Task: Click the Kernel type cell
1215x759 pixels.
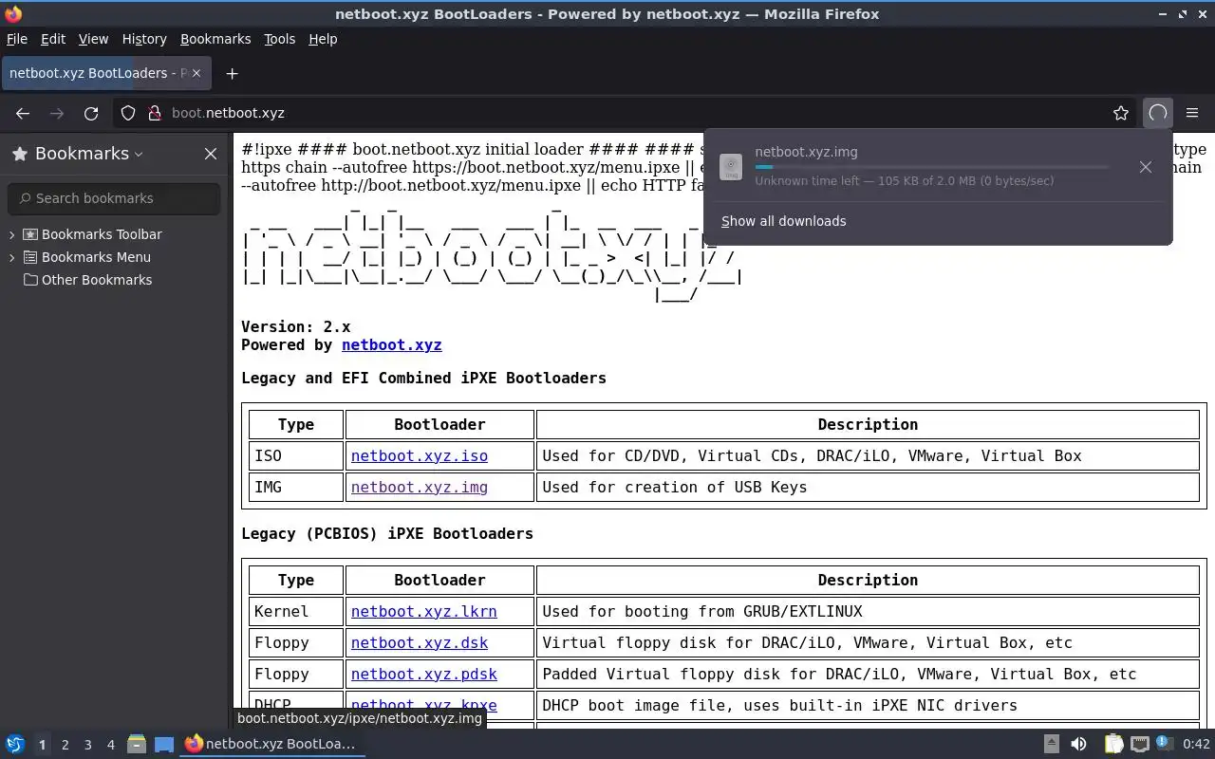Action: tap(296, 611)
